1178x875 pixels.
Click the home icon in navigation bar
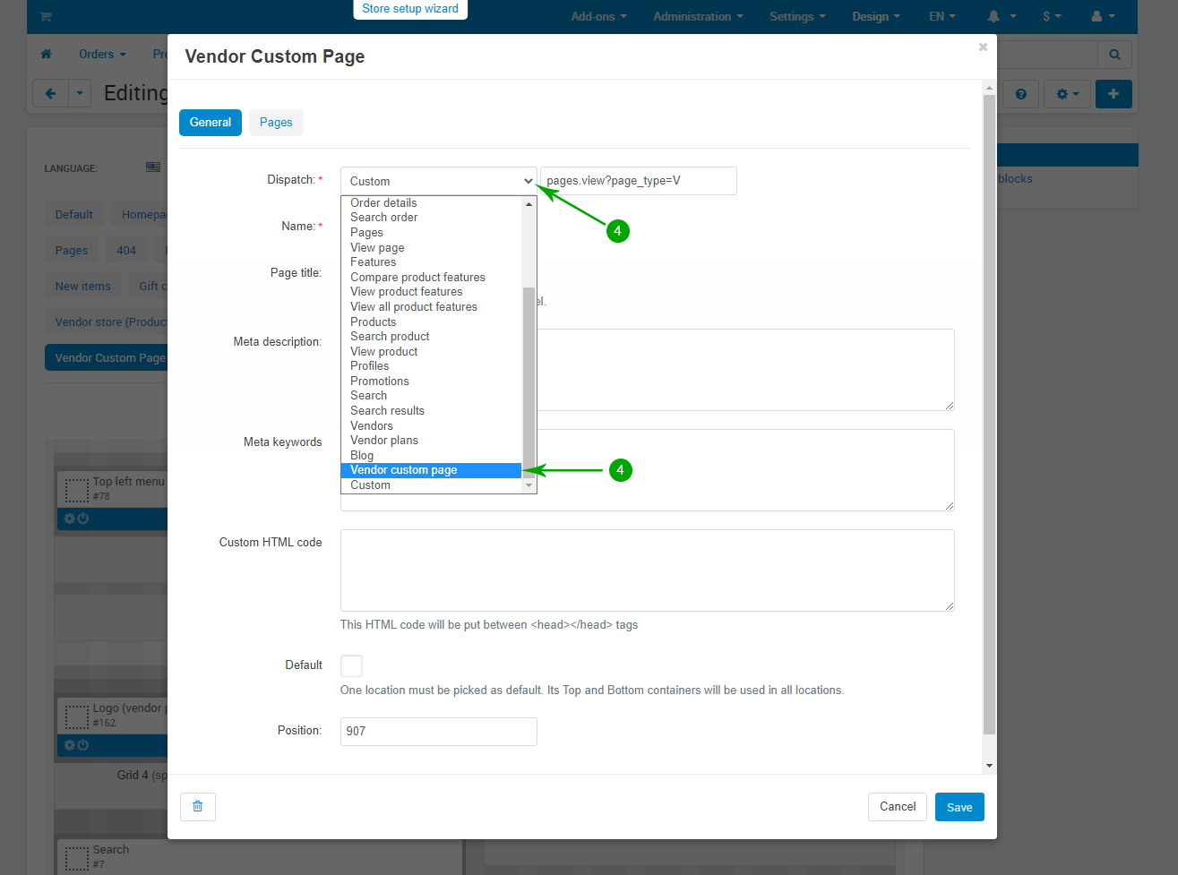pos(47,54)
